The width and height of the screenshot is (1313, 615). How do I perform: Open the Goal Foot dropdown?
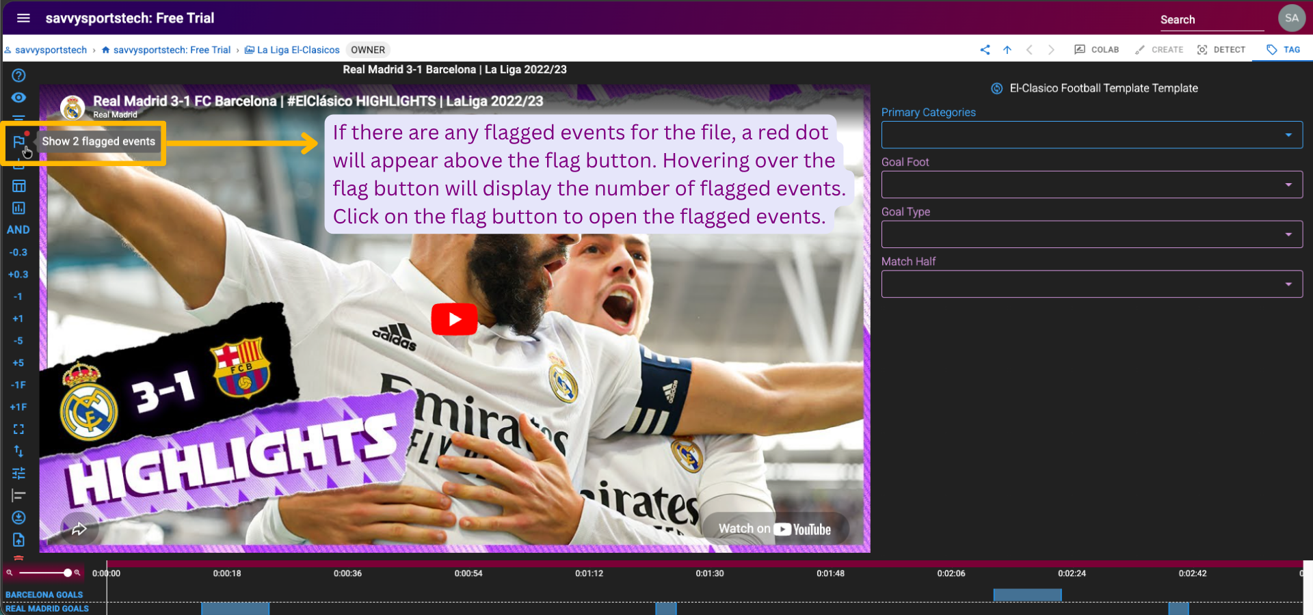coord(1091,185)
